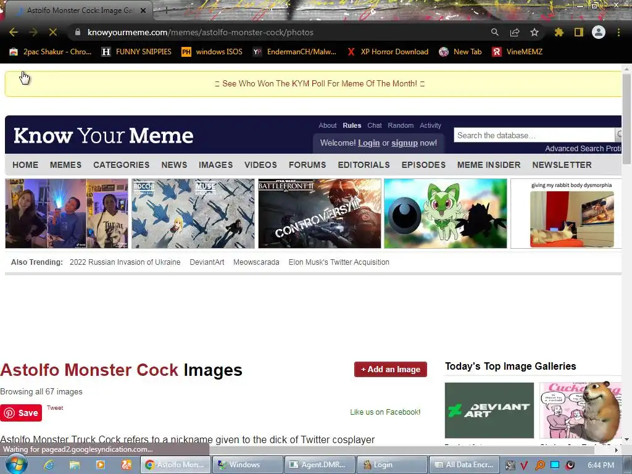Image resolution: width=632 pixels, height=474 pixels.
Task: Open the VineMEMZ bookmark
Action: [518, 52]
